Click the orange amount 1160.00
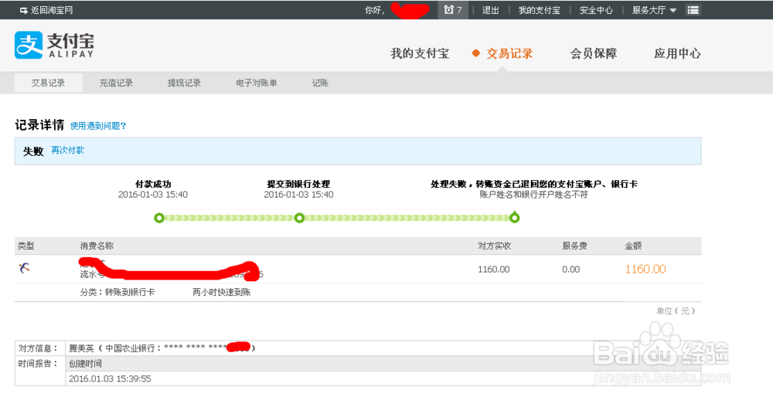 pos(645,269)
